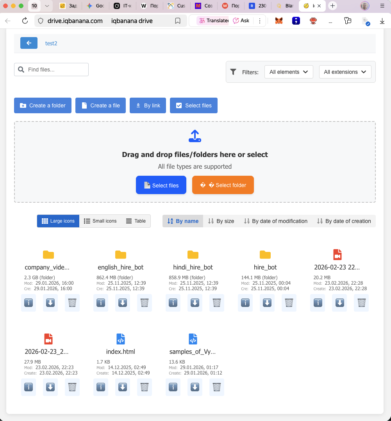Sort files By name
This screenshot has height=421, width=391.
click(183, 221)
